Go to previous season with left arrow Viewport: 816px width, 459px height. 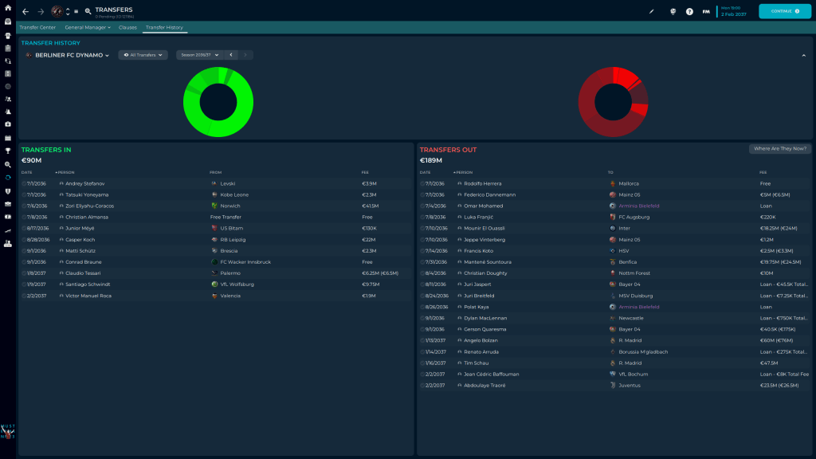point(231,55)
